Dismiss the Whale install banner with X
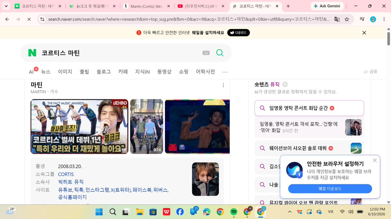The image size is (391, 219). (364, 32)
